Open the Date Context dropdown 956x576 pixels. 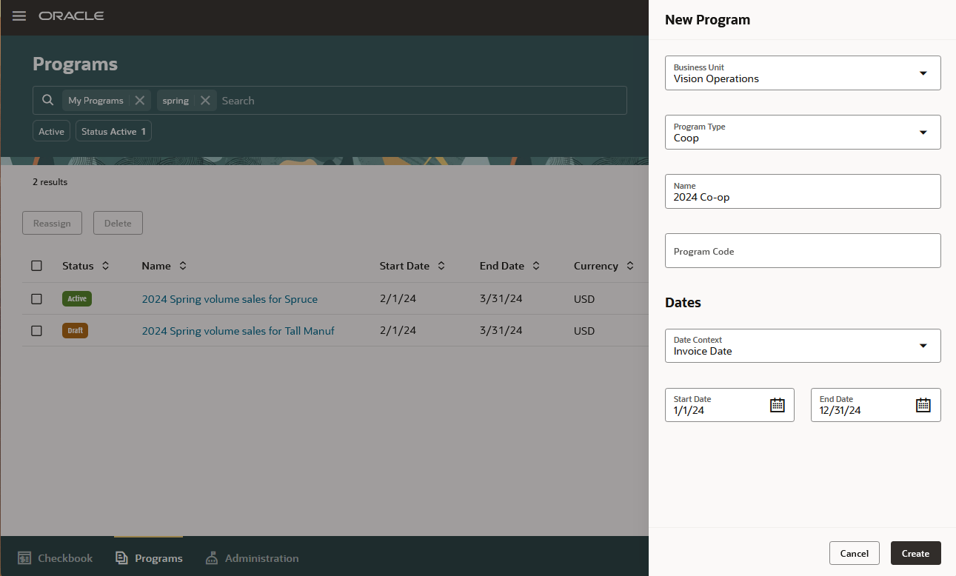(923, 345)
